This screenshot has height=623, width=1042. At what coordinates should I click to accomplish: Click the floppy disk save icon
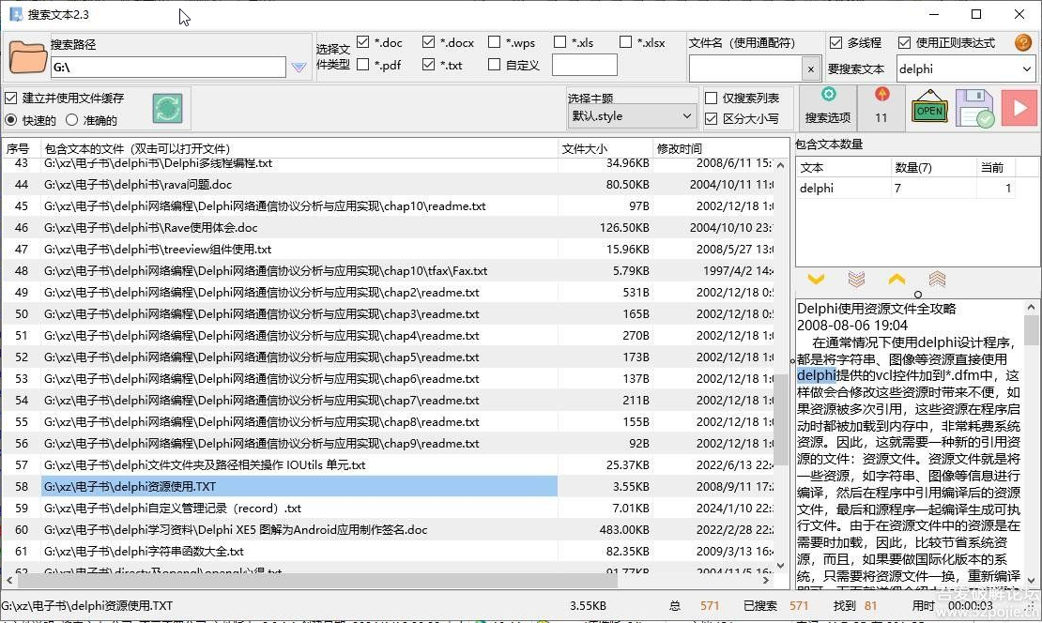tap(974, 109)
